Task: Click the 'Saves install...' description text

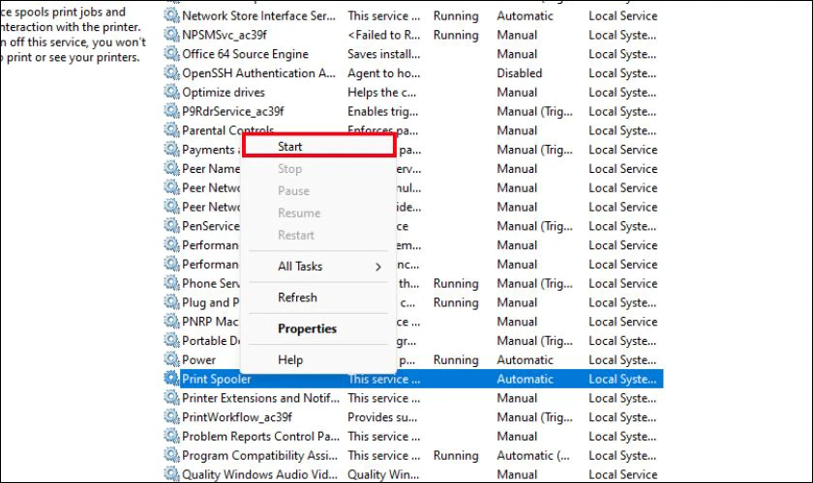Action: 383,54
